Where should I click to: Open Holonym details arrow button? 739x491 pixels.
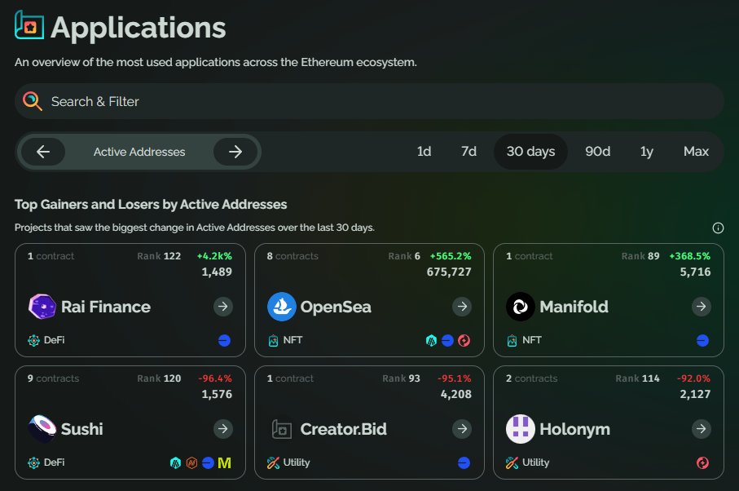702,429
